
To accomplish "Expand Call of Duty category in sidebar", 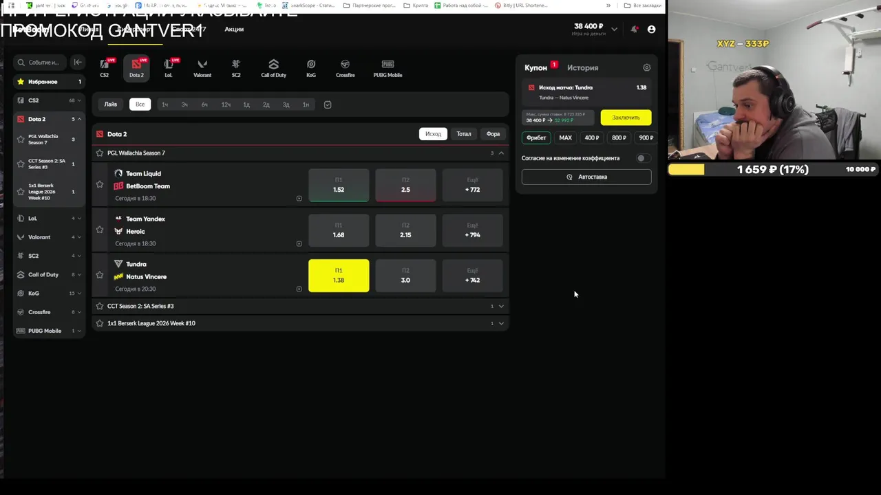I will click(x=80, y=274).
